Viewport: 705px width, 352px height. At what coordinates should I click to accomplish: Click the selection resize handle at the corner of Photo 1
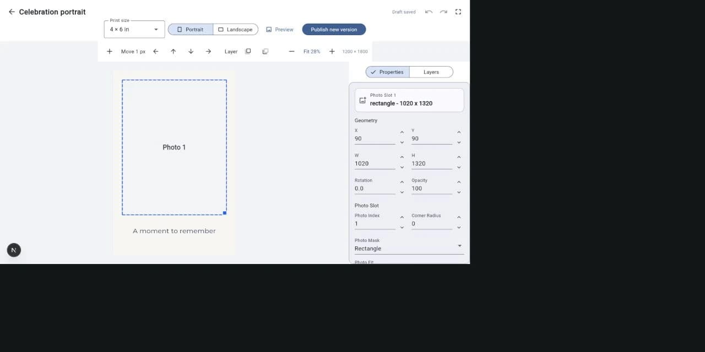tap(225, 213)
